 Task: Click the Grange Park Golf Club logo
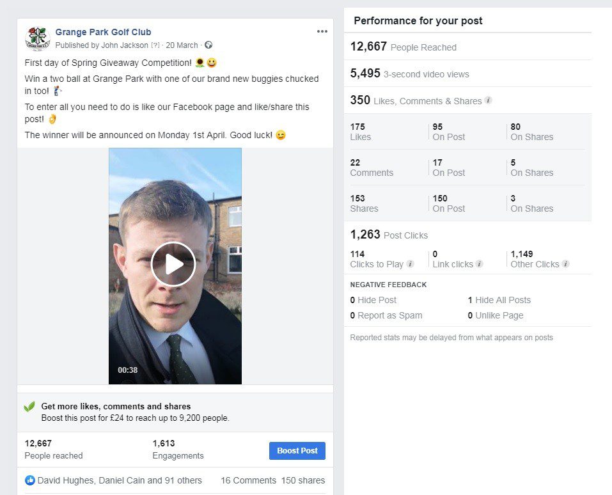[x=38, y=38]
